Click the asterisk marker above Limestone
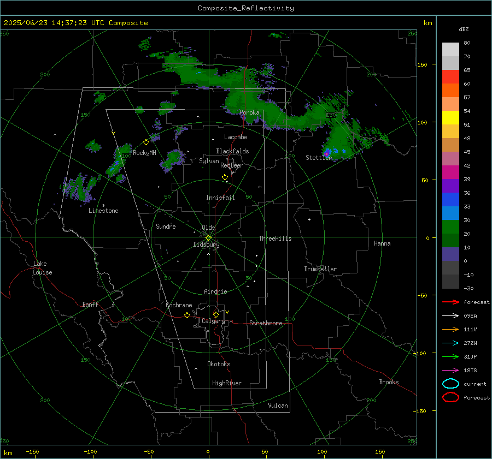The height and width of the screenshot is (459, 492). (103, 206)
